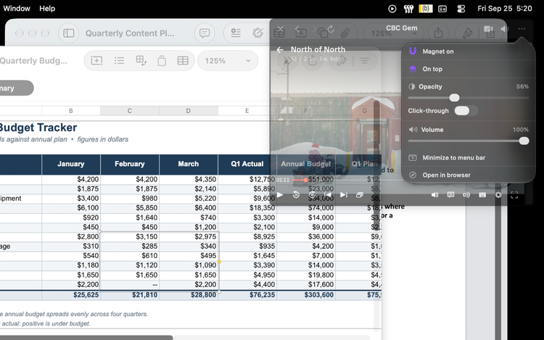The width and height of the screenshot is (544, 340).
Task: Toggle the Click-through switch
Action: [x=466, y=111]
